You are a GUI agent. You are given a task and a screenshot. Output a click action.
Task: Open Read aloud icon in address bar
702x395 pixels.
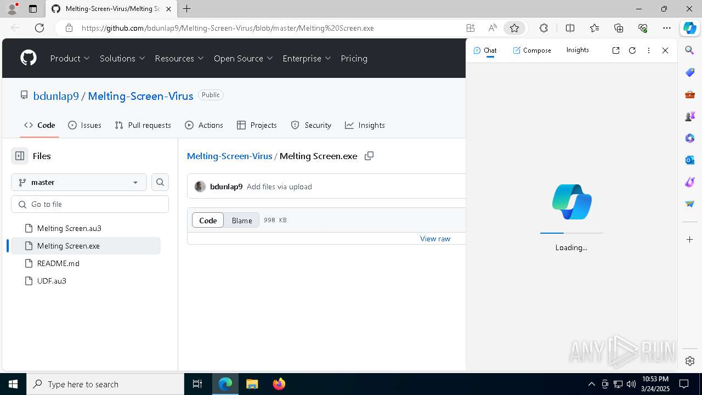(x=492, y=28)
